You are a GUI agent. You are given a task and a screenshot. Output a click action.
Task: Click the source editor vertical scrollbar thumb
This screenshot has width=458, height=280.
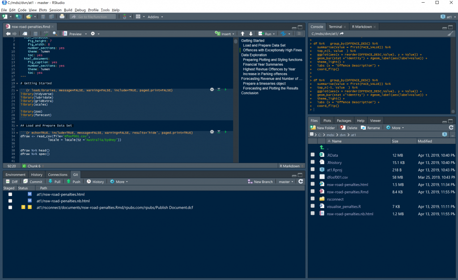(236, 42)
